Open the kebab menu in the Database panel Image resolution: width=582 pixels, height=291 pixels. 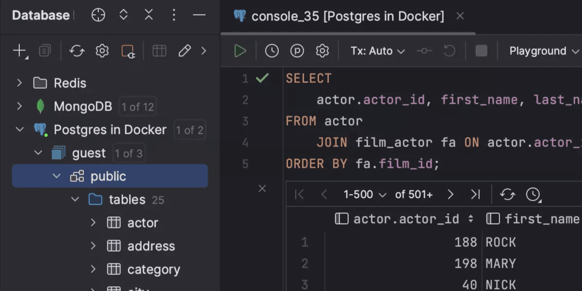pyautogui.click(x=174, y=15)
